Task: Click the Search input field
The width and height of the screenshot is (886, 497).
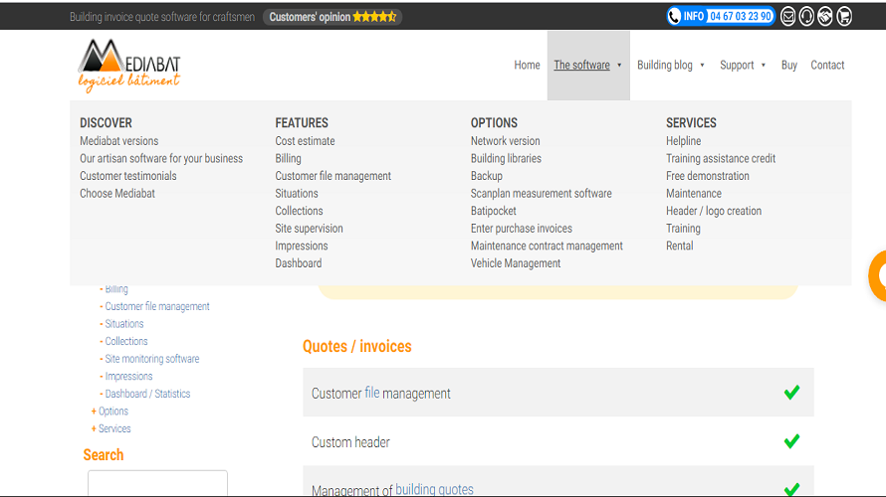Action: (x=157, y=483)
